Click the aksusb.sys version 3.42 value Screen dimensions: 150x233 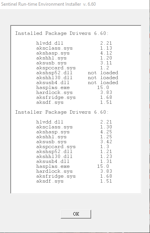tap(106, 142)
